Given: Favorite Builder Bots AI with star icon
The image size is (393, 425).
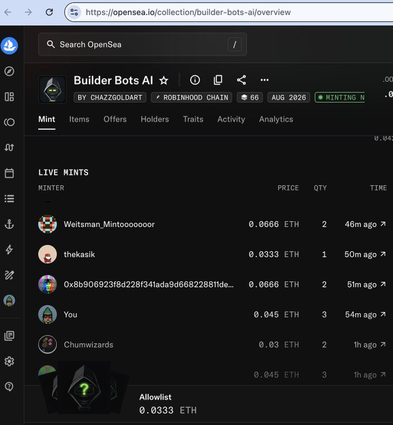Looking at the screenshot, I should point(164,80).
